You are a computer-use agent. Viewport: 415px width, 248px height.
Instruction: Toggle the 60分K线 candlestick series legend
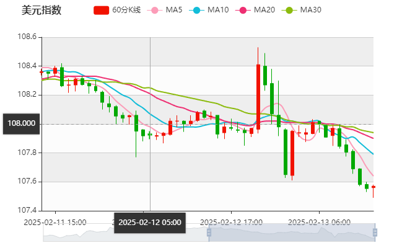click(117, 10)
